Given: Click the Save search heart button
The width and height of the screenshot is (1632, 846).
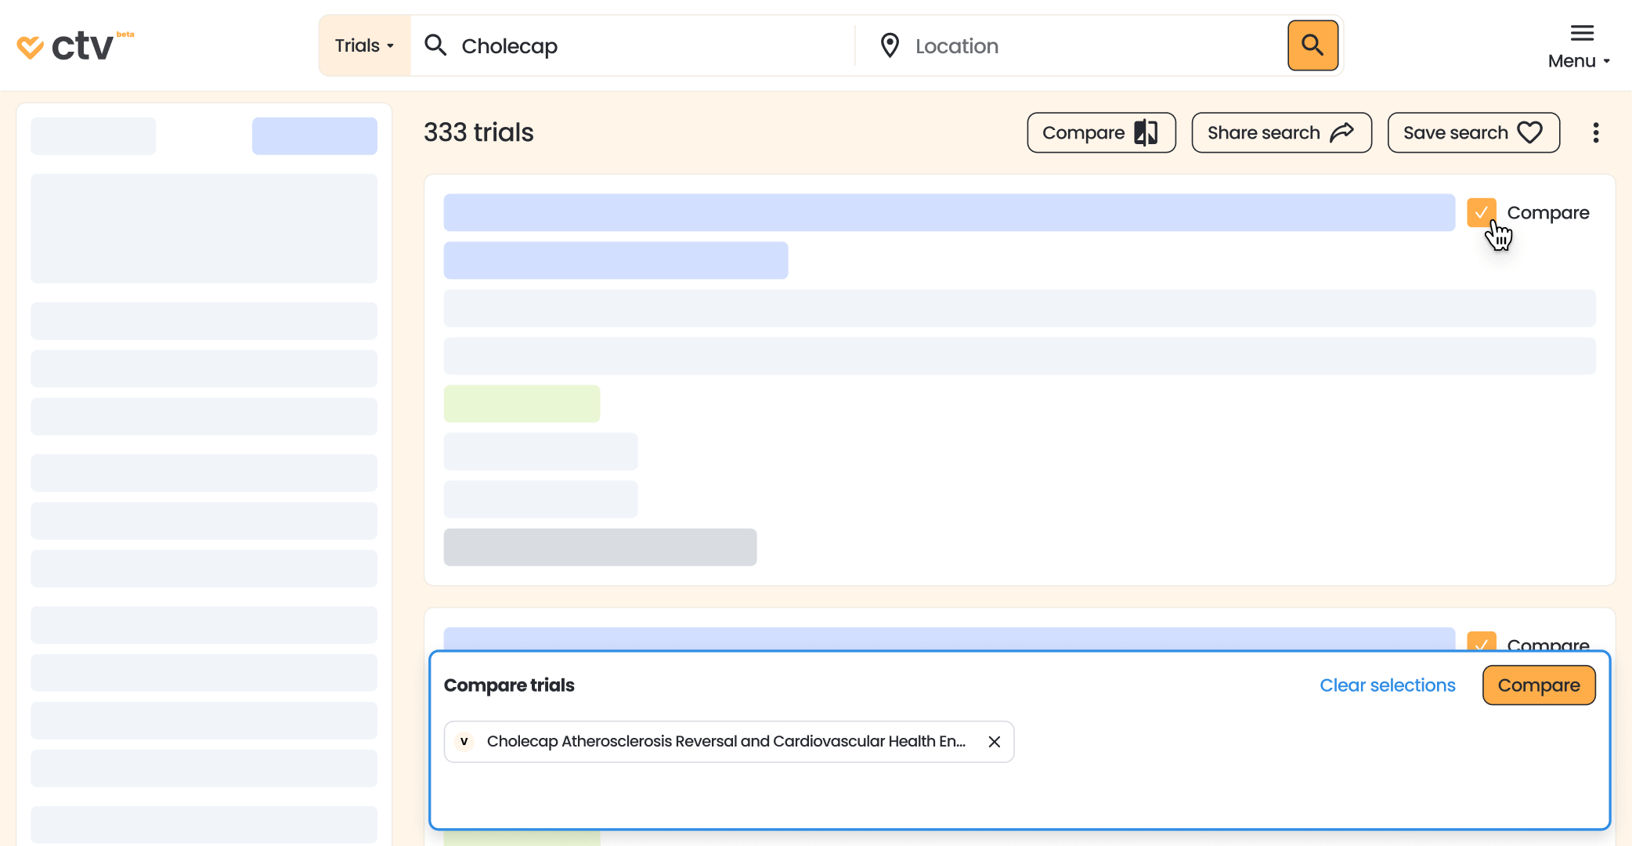Looking at the screenshot, I should click(x=1473, y=132).
